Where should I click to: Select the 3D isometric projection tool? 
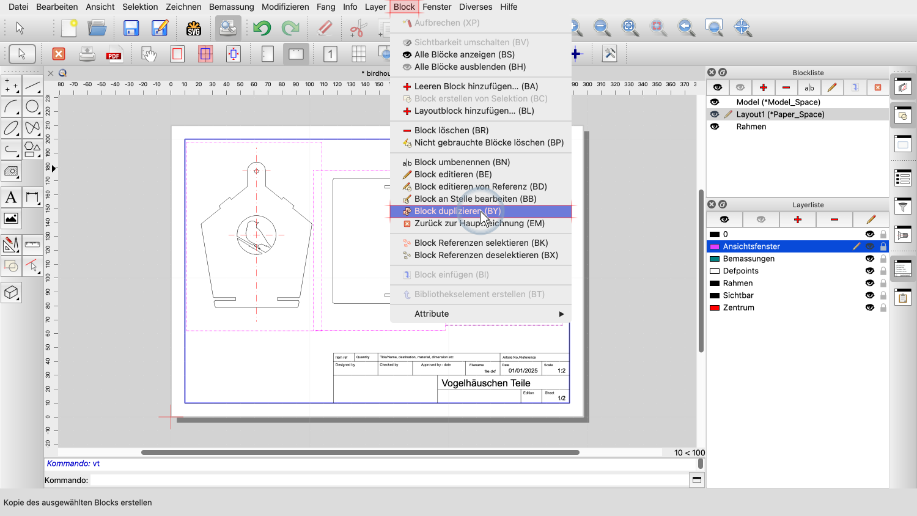[10, 293]
